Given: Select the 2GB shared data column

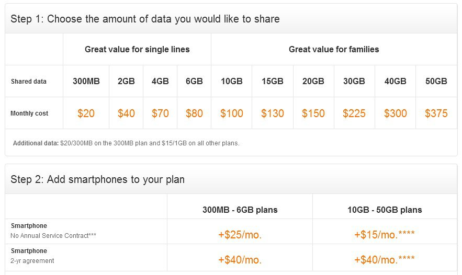Looking at the screenshot, I should (126, 81).
